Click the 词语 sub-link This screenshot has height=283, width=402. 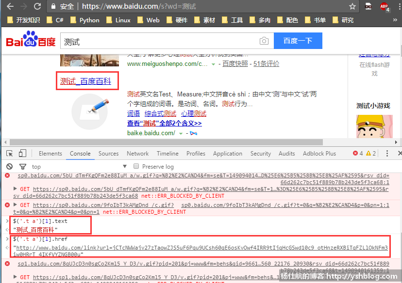coord(134,113)
